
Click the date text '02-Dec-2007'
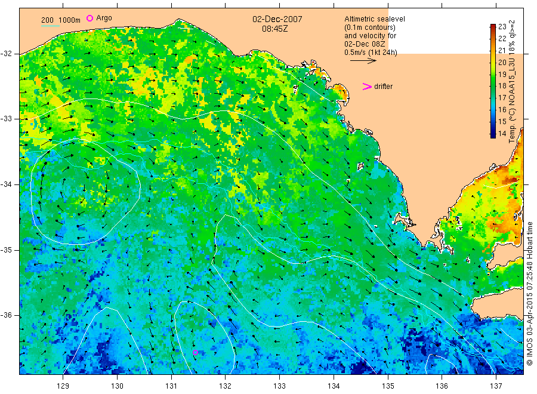[x=277, y=19]
